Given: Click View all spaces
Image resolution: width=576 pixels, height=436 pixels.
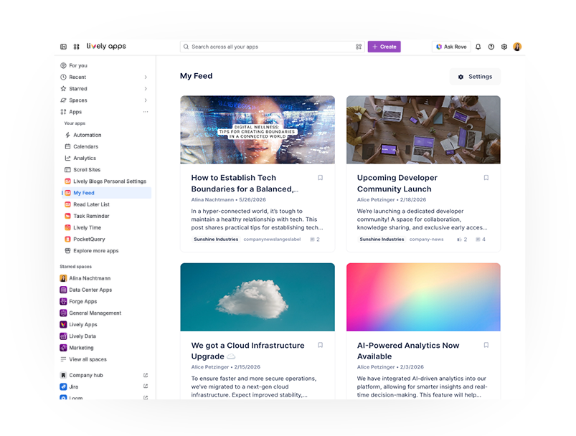Looking at the screenshot, I should (x=105, y=359).
